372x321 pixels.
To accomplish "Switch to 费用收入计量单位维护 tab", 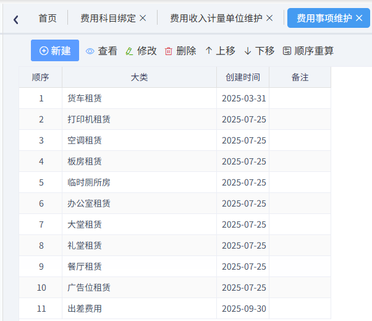I will click(216, 19).
